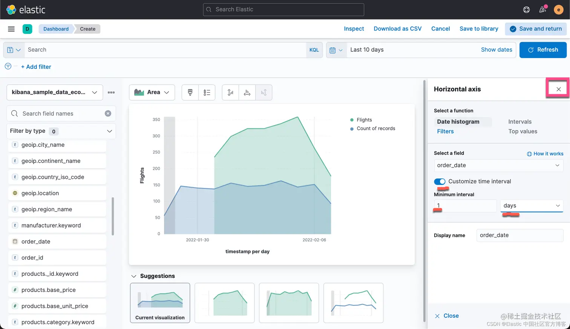Open the saved query menu icon
The image size is (570, 329).
click(x=14, y=50)
